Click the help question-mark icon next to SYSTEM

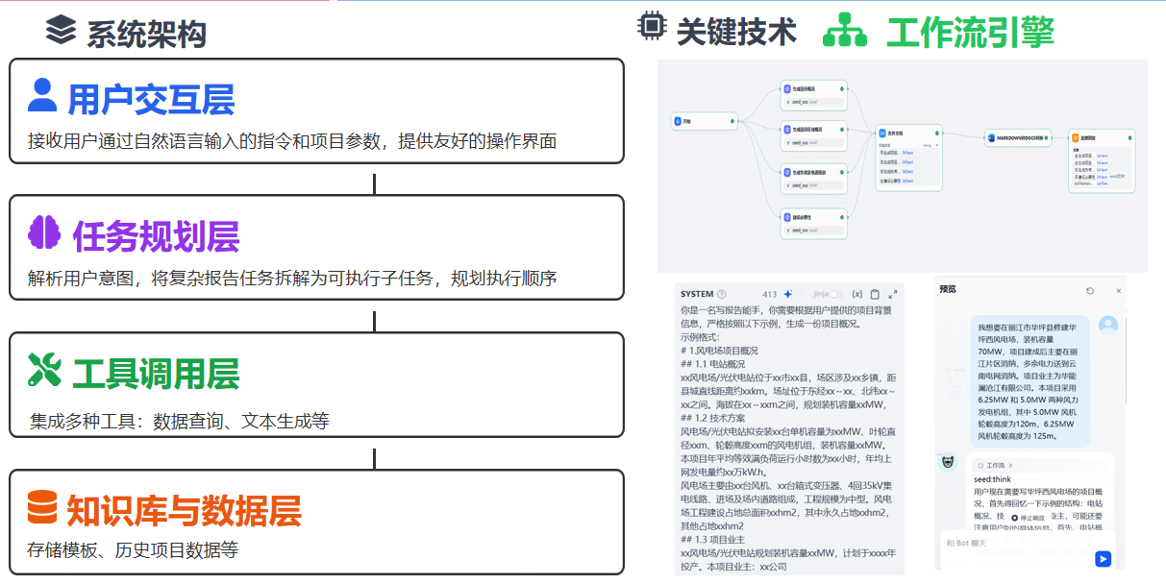click(x=722, y=294)
